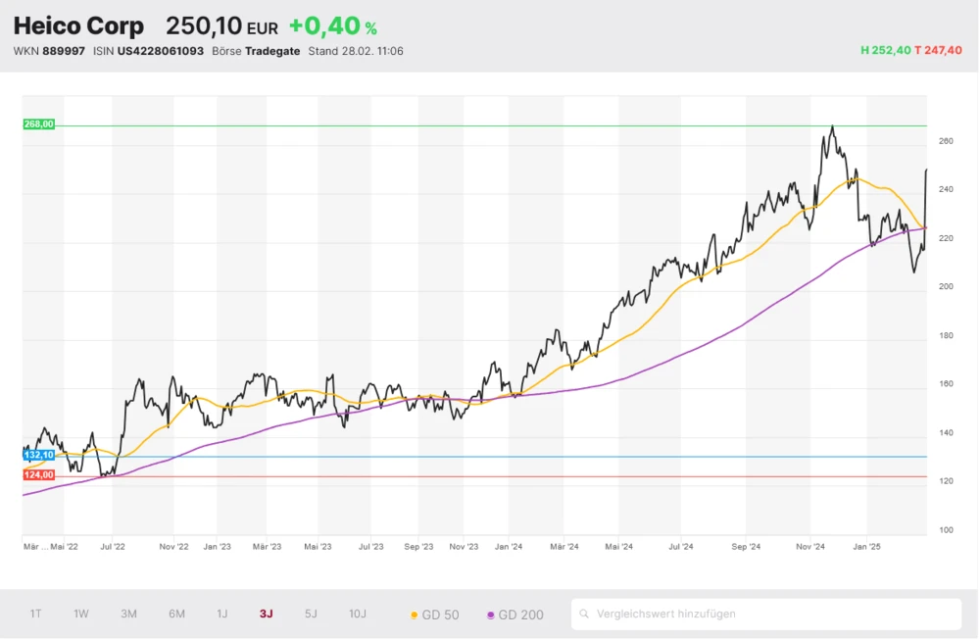Click the blue 132,10 price marker
The height and width of the screenshot is (640, 980).
(x=39, y=456)
